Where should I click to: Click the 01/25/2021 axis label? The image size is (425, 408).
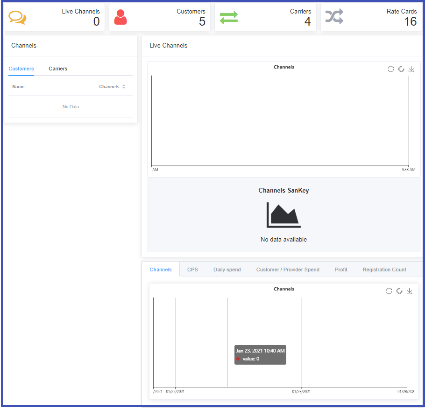coord(301,392)
